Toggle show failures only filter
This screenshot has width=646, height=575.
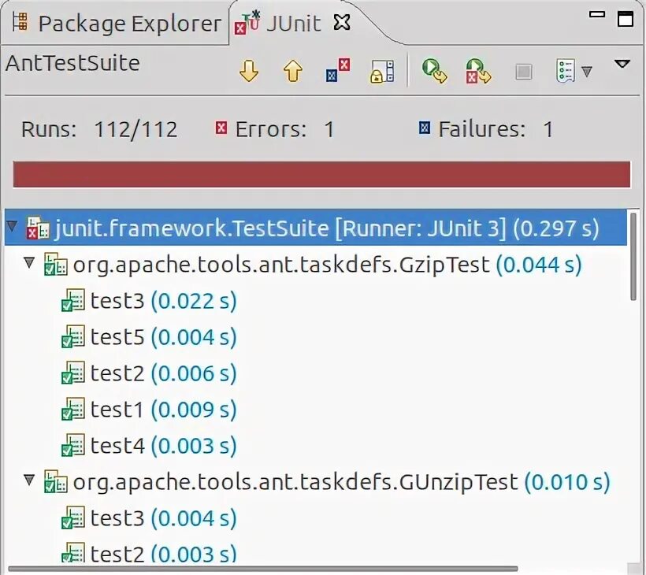pos(338,70)
